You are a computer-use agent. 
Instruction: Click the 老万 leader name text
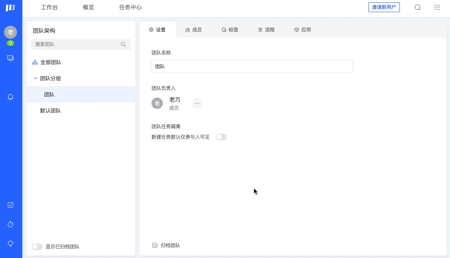coord(175,100)
